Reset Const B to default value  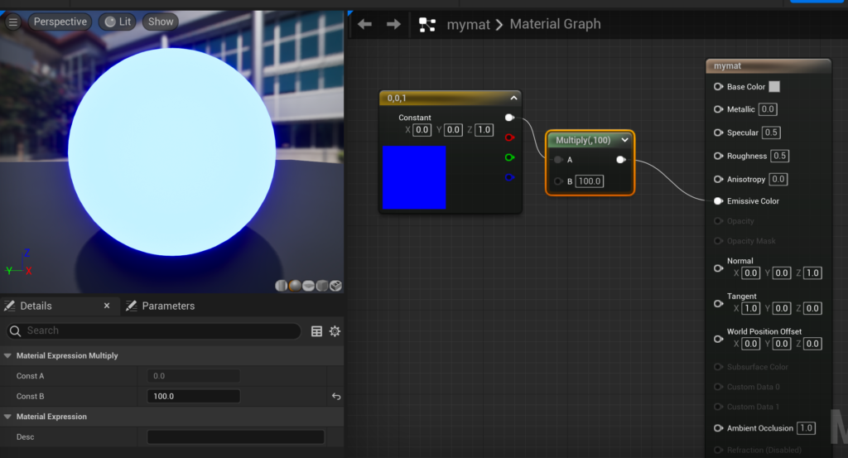336,397
